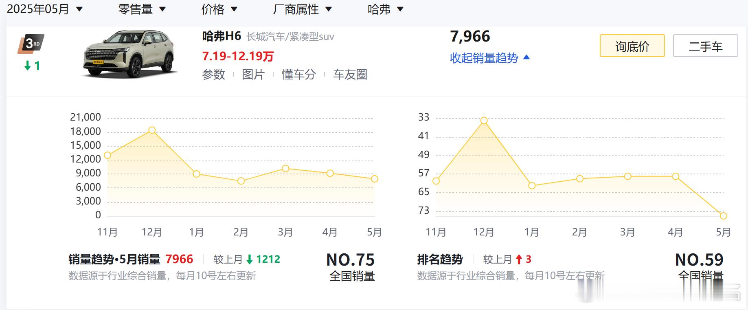This screenshot has height=310, width=748.
Task: Open the 车友圈 link
Action: tap(350, 75)
